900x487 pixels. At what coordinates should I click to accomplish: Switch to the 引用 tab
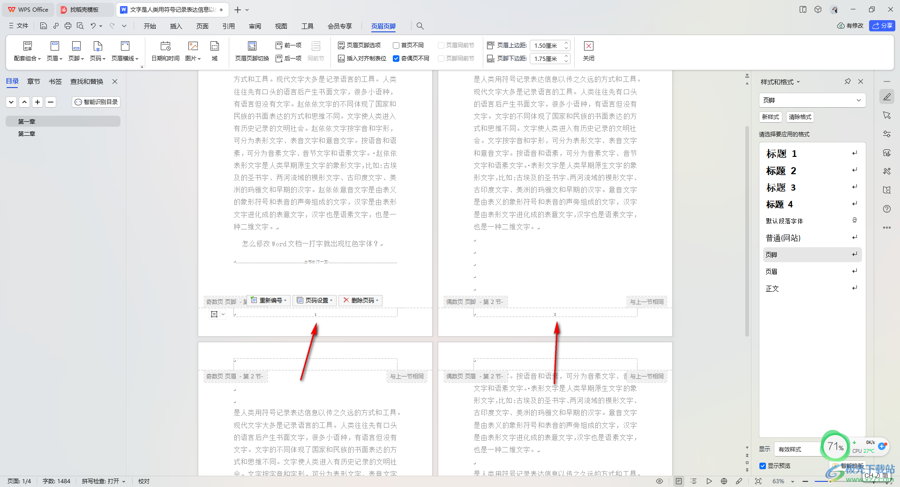[x=229, y=26]
